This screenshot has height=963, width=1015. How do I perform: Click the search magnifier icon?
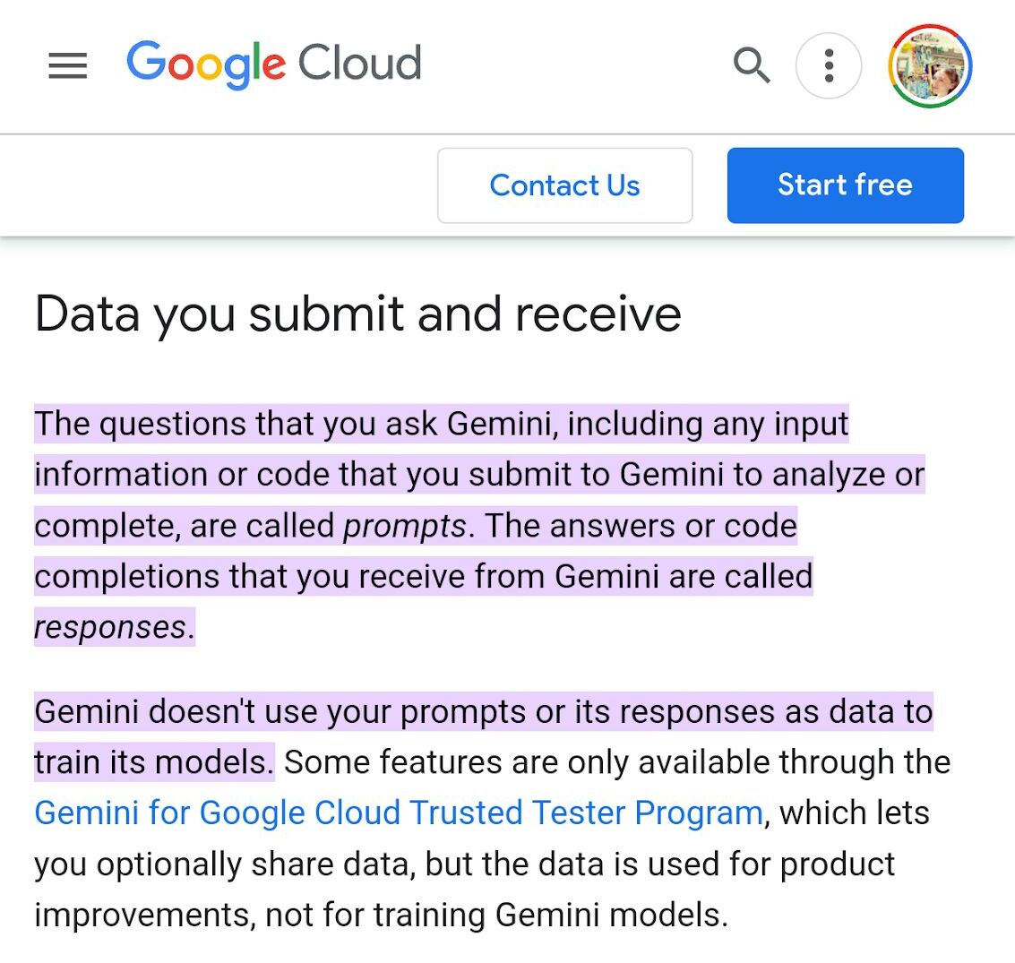coord(753,65)
